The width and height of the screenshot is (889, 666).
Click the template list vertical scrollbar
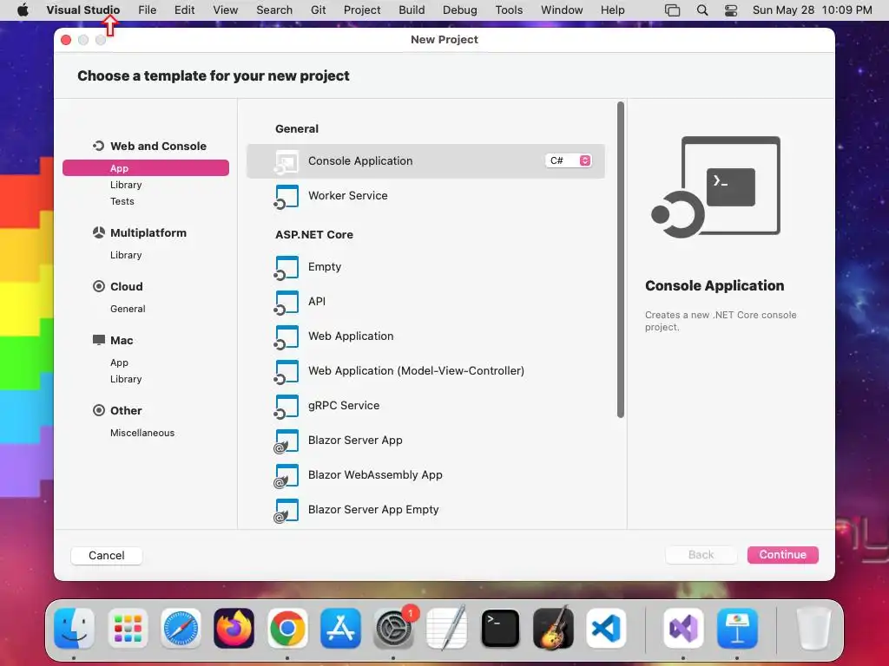click(x=620, y=259)
